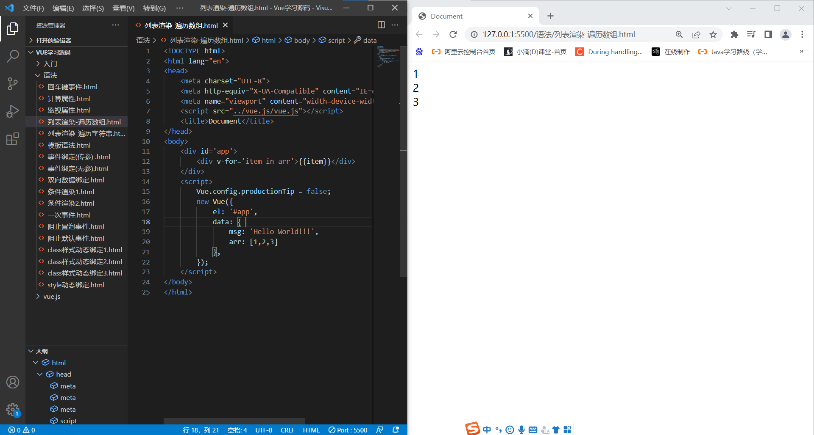
Task: Click the errors and warnings status indicator
Action: (x=22, y=430)
